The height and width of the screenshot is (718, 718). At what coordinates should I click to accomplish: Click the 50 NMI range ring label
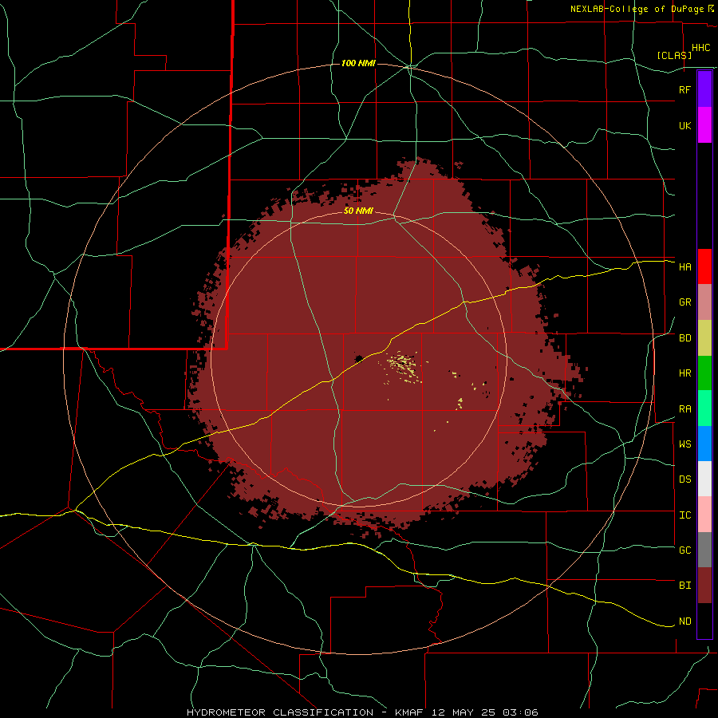358,211
